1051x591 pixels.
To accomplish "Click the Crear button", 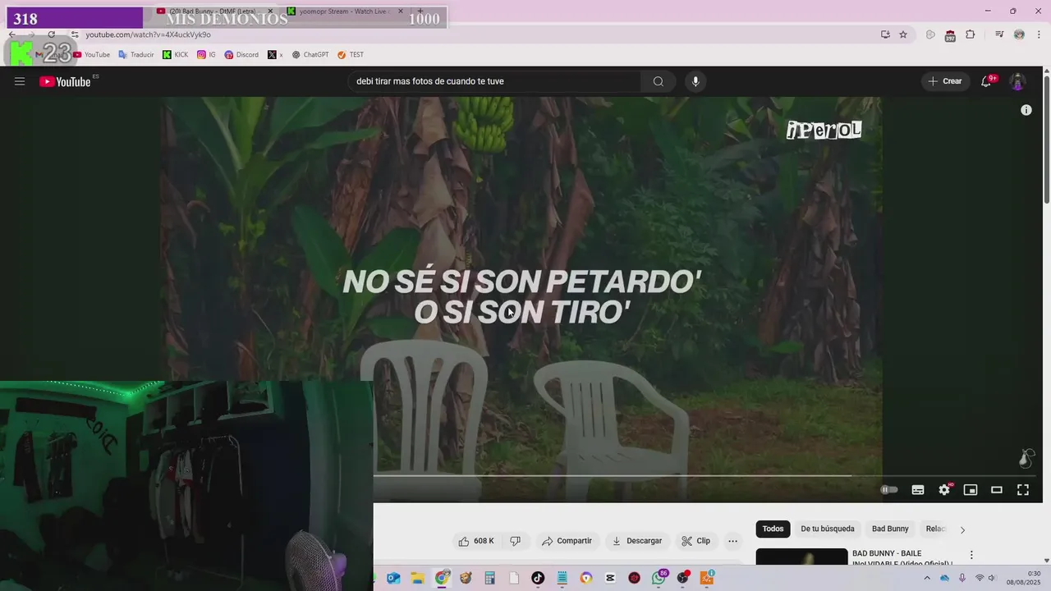I will (x=945, y=81).
